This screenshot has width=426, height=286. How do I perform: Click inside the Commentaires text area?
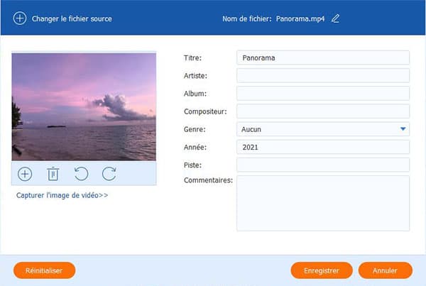click(322, 203)
